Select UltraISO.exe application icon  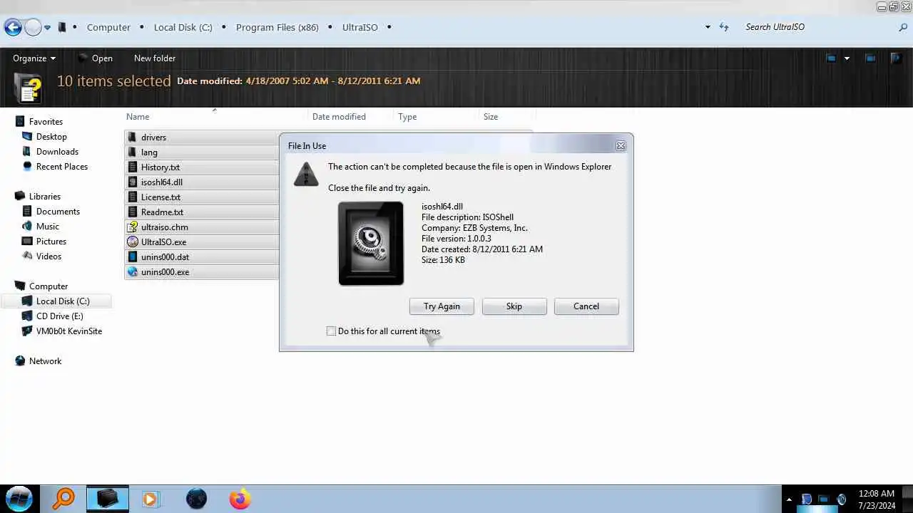coord(133,242)
